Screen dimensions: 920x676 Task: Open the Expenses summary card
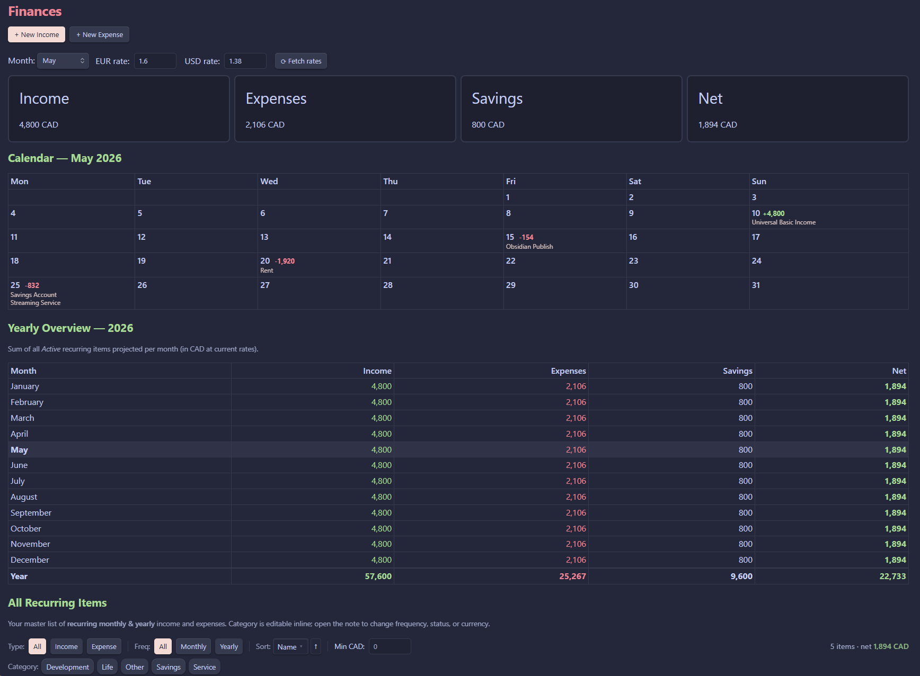345,109
